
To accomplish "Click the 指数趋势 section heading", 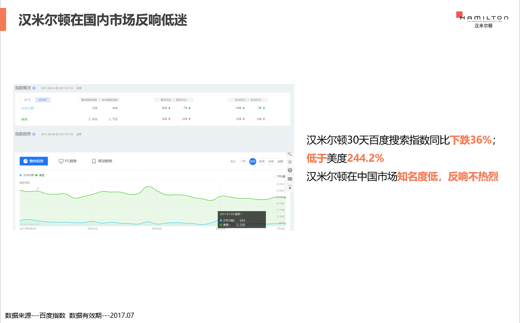I will click(23, 134).
